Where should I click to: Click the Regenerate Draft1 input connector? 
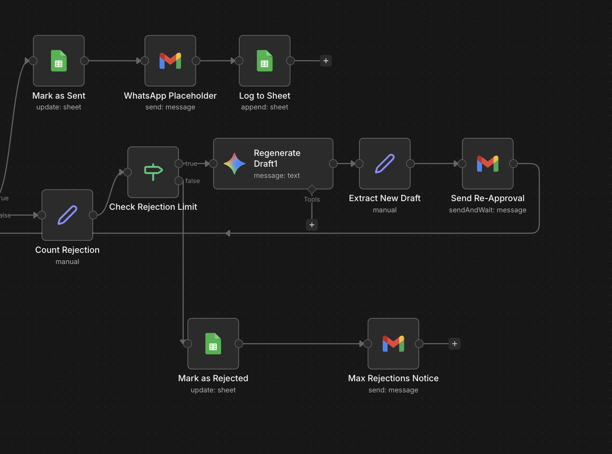pyautogui.click(x=213, y=164)
